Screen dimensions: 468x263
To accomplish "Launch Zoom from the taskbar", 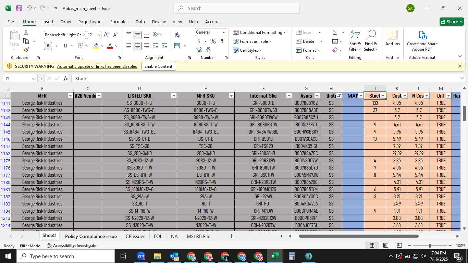I will click(x=141, y=256).
